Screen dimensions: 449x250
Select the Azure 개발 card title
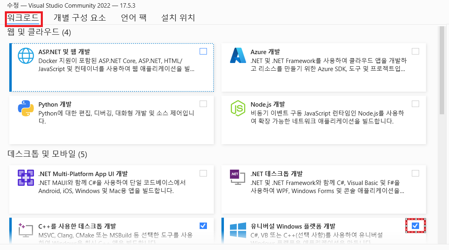[x=265, y=52]
